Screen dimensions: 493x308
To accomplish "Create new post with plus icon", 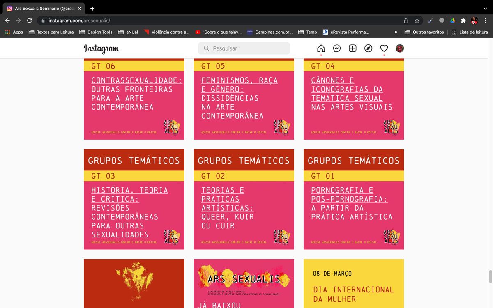I will [x=352, y=48].
